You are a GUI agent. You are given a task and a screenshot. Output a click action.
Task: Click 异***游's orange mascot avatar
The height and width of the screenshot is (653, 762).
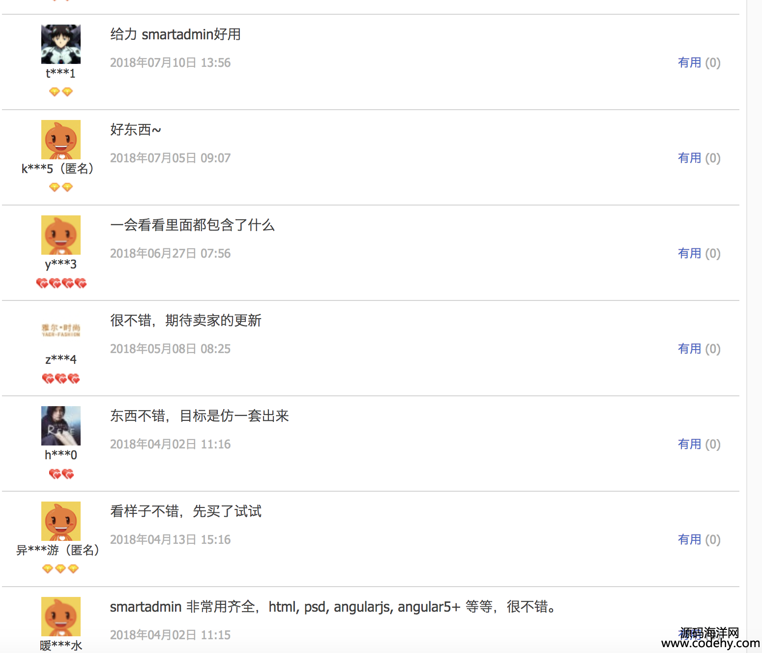click(61, 521)
